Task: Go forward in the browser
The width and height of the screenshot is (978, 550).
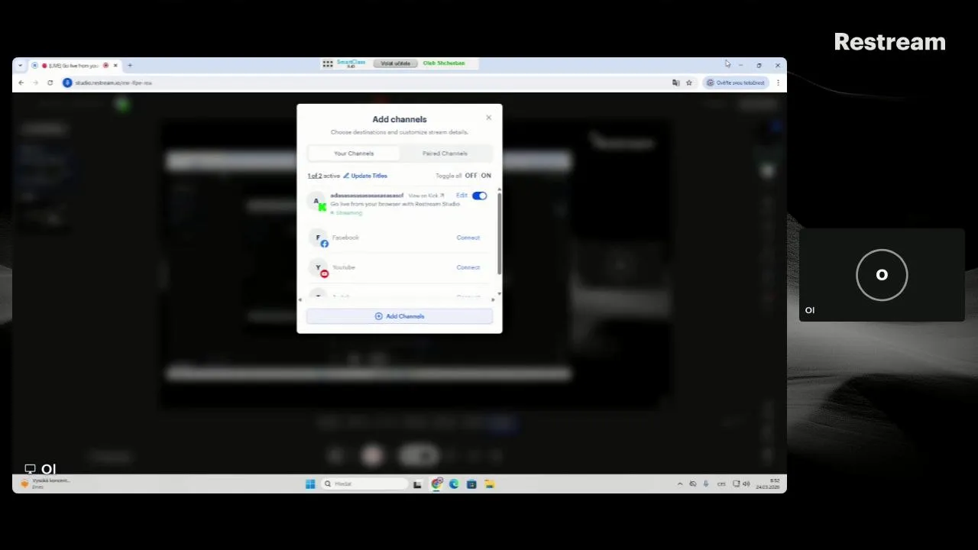Action: point(35,82)
